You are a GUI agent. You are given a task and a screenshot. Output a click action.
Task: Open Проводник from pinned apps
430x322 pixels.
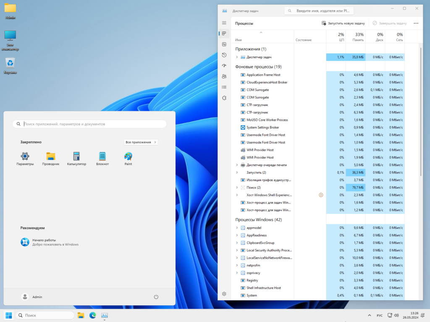tap(51, 159)
